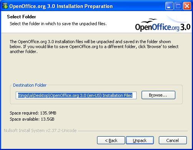Cancel the installation preparation
Image resolution: width=193 pixels, height=150 pixels.
(173, 140)
